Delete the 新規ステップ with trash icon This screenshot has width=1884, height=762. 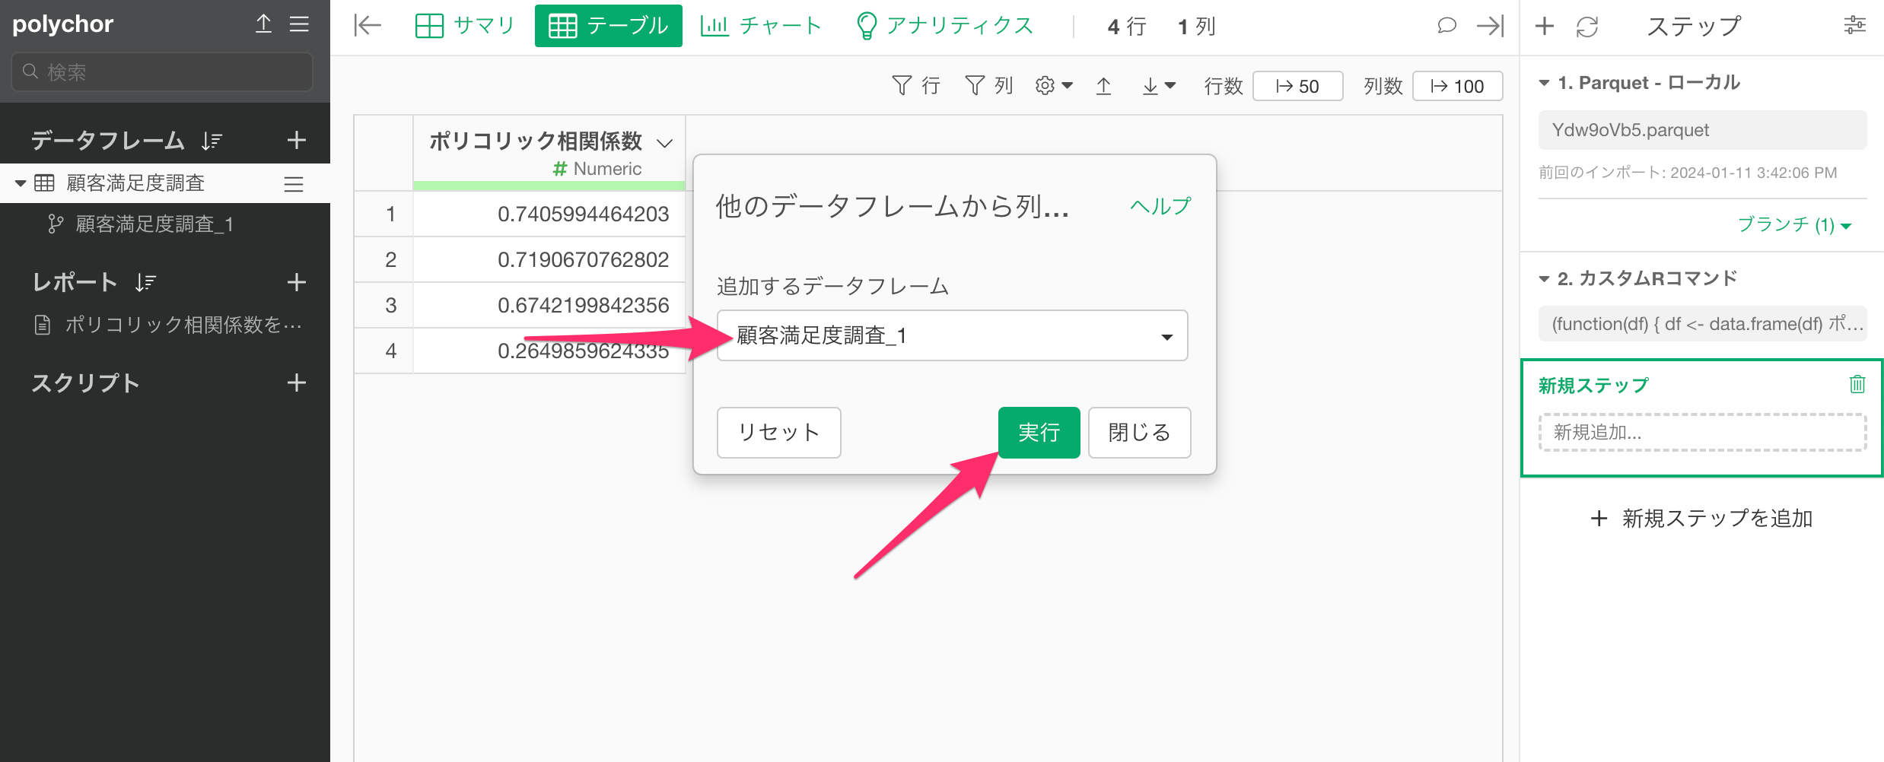[x=1857, y=384]
